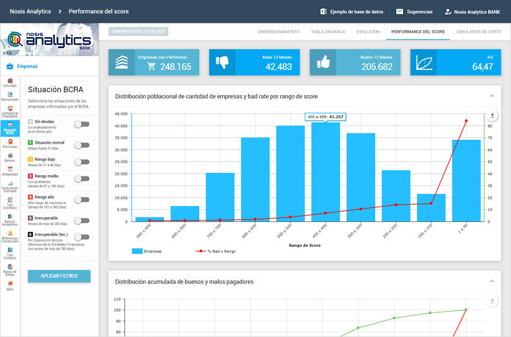Click the 42.483 Malo 12 Meses value
511x337 pixels.
279,67
